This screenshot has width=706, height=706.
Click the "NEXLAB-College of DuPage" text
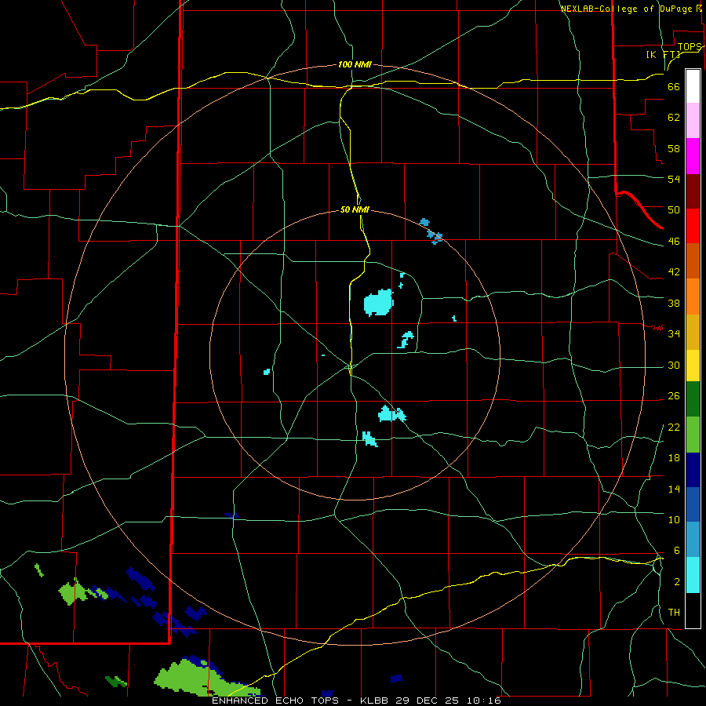click(627, 9)
